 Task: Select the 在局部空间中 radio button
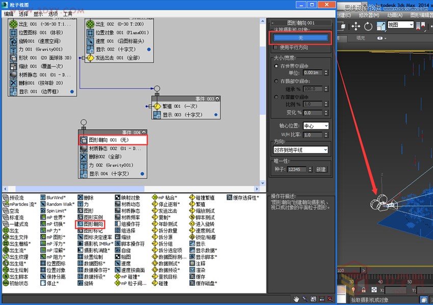tap(275, 81)
